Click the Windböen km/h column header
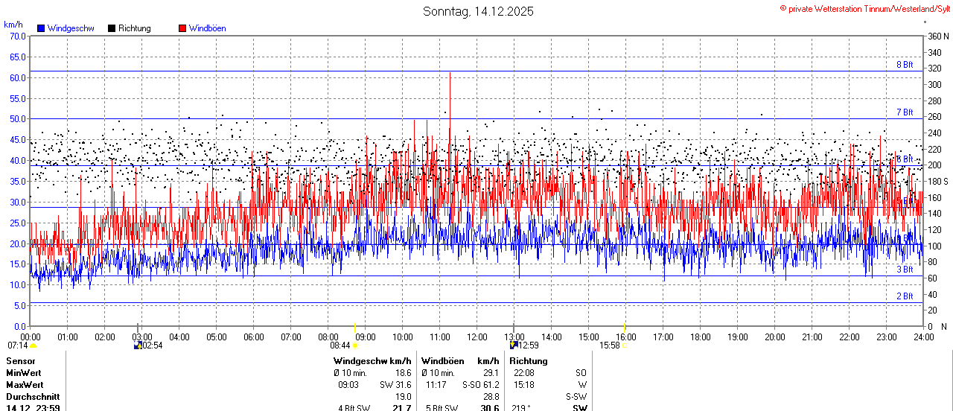The height and width of the screenshot is (411, 953). [x=459, y=361]
